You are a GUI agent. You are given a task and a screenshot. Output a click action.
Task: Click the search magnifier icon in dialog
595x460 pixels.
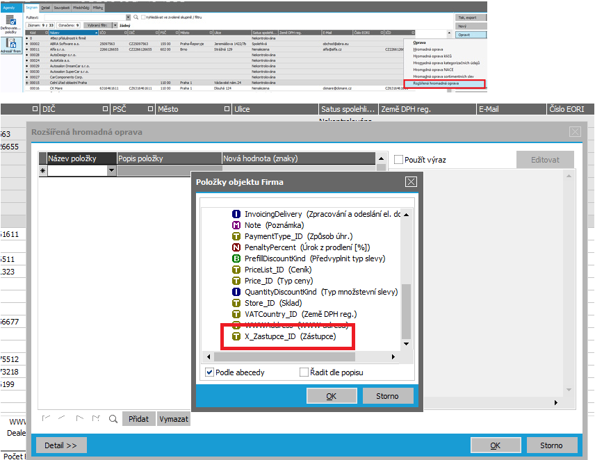pos(113,419)
